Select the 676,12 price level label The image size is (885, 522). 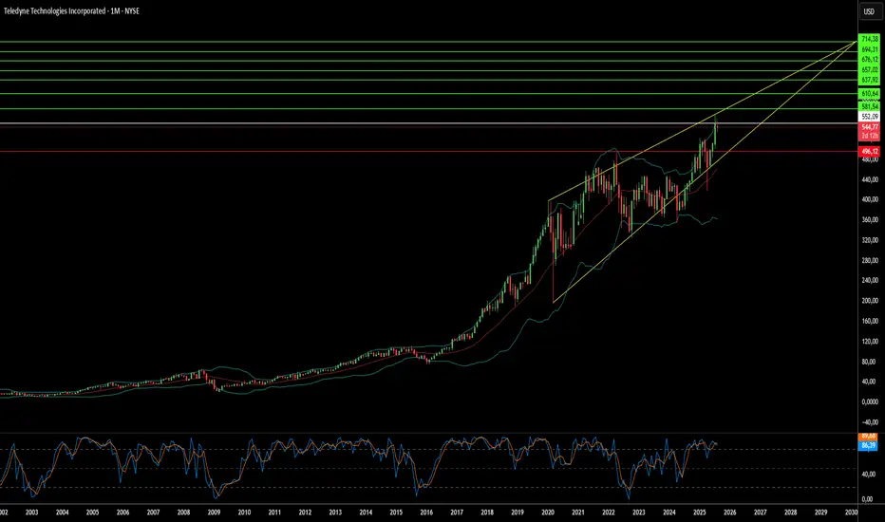point(867,59)
